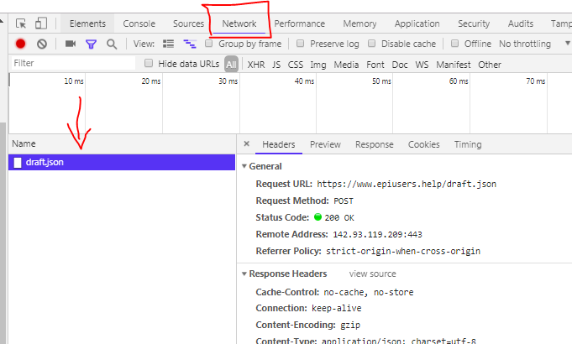Select the inspect element picker icon
Screen dimensions: 572x344
click(21, 23)
